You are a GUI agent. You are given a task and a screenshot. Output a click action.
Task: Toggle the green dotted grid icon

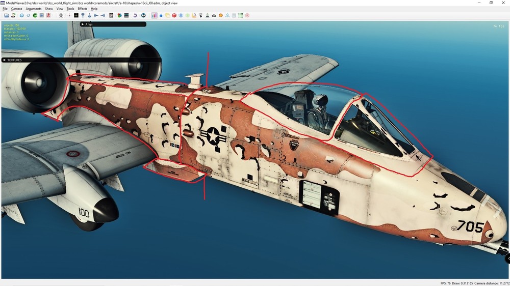click(x=240, y=15)
